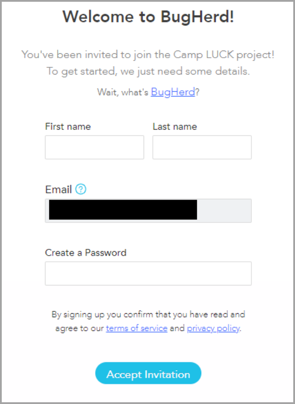Viewport: 295px width, 404px height.
Task: Click the Last name label
Action: point(175,127)
